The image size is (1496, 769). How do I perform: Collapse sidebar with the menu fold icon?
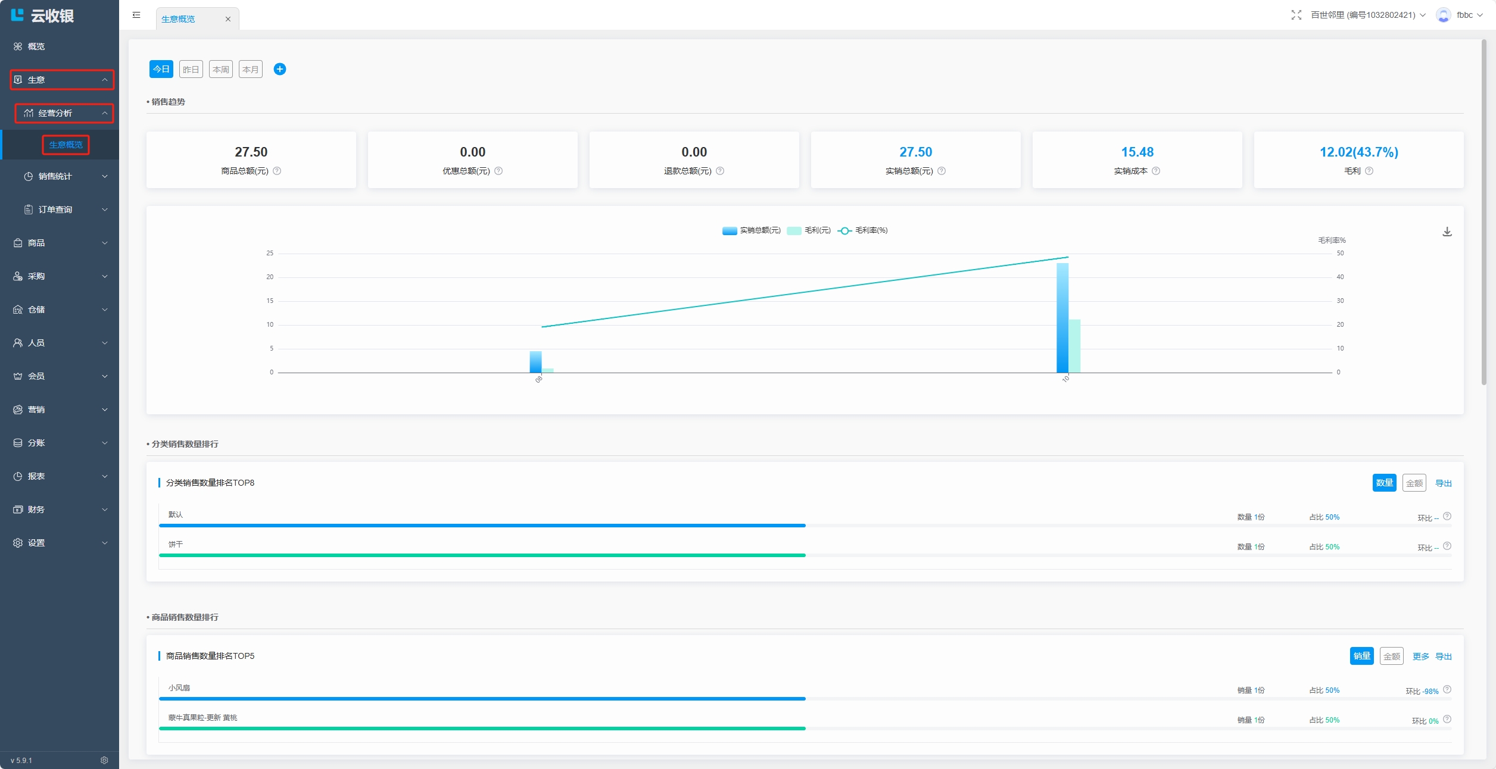(x=136, y=15)
